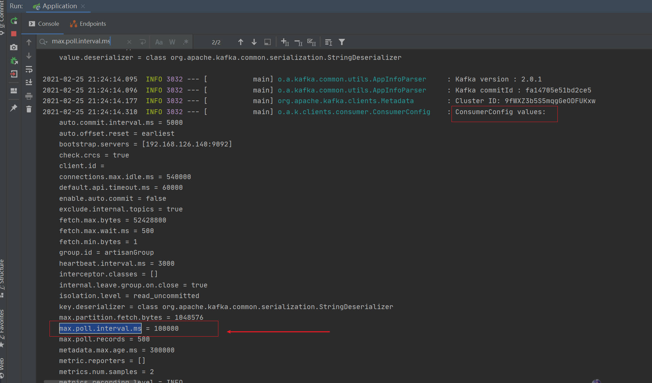
Task: Open the filter options in search bar
Action: pyautogui.click(x=341, y=42)
